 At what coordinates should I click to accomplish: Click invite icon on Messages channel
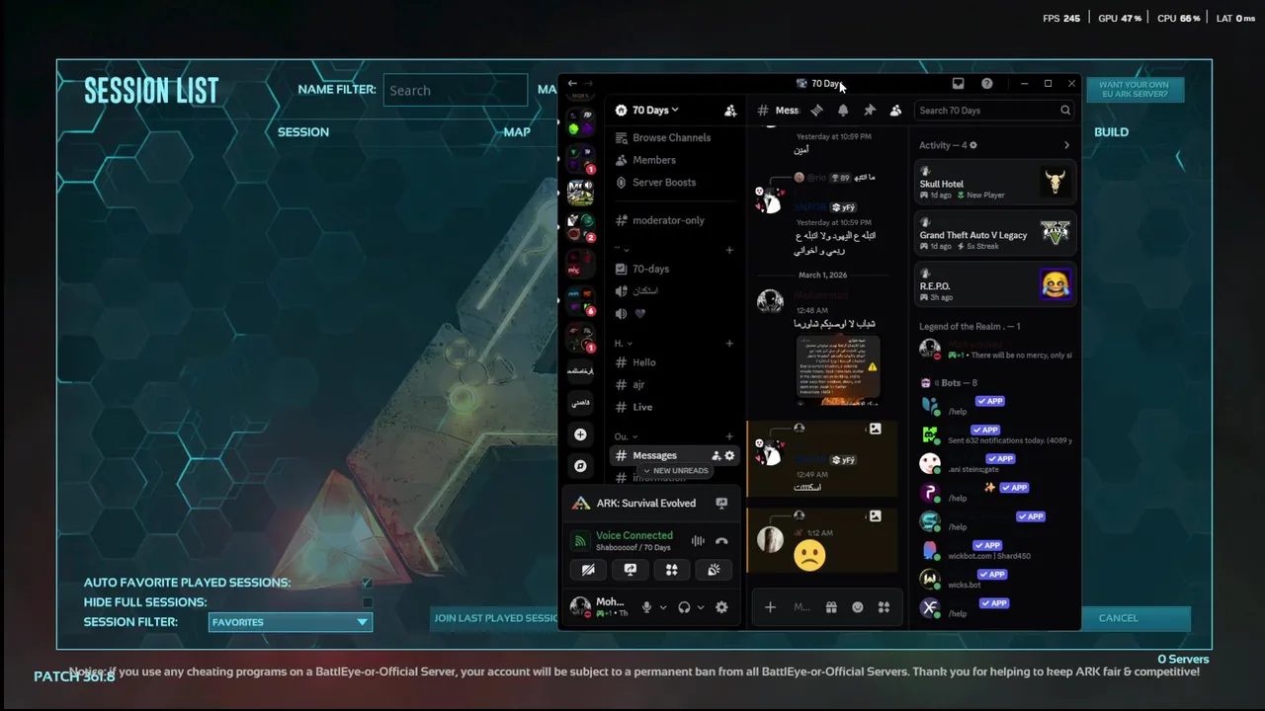717,455
